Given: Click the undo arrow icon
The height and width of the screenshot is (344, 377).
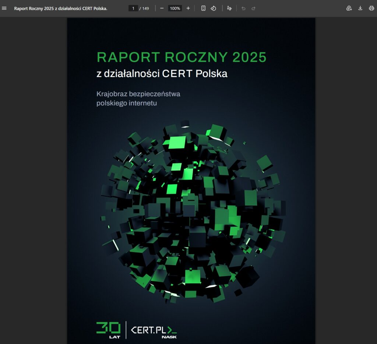Looking at the screenshot, I should (x=243, y=8).
